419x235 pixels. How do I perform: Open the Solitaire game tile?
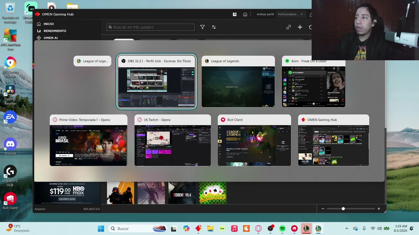click(x=213, y=193)
